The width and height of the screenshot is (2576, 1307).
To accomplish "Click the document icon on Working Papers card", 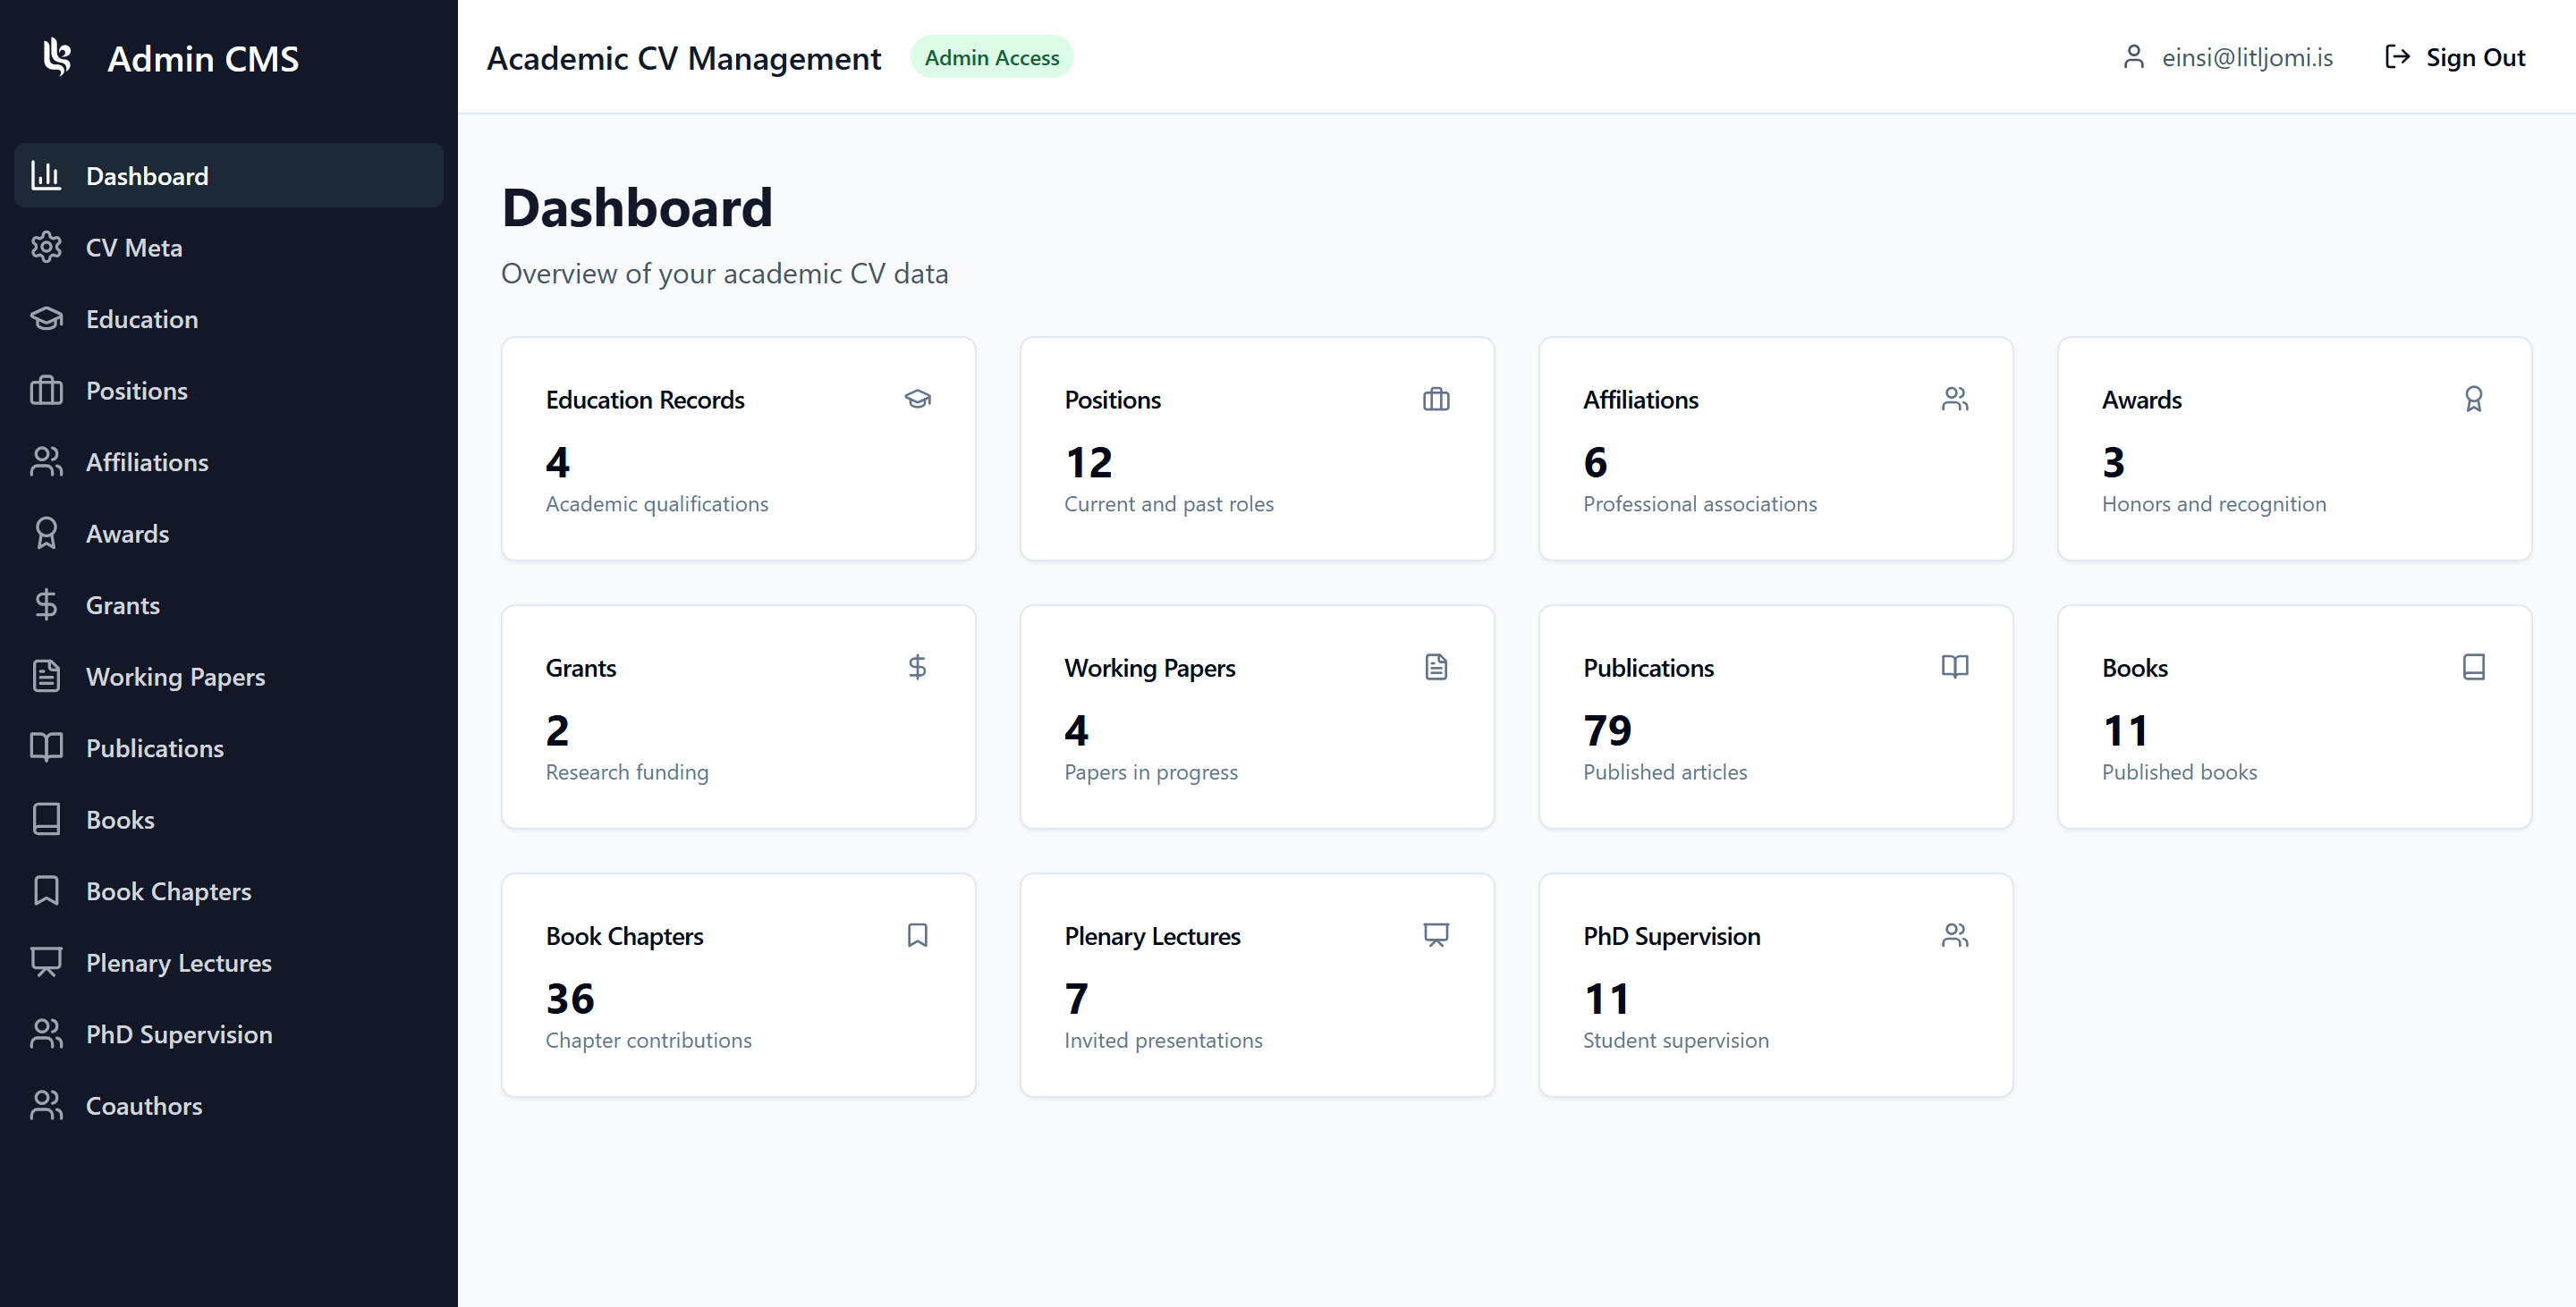I will coord(1437,667).
